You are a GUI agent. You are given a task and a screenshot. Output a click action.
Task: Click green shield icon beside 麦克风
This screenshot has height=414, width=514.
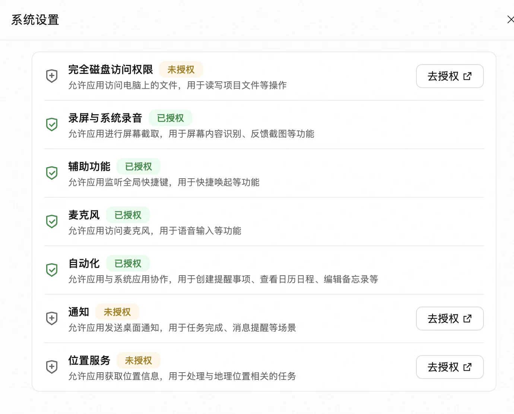(x=52, y=222)
